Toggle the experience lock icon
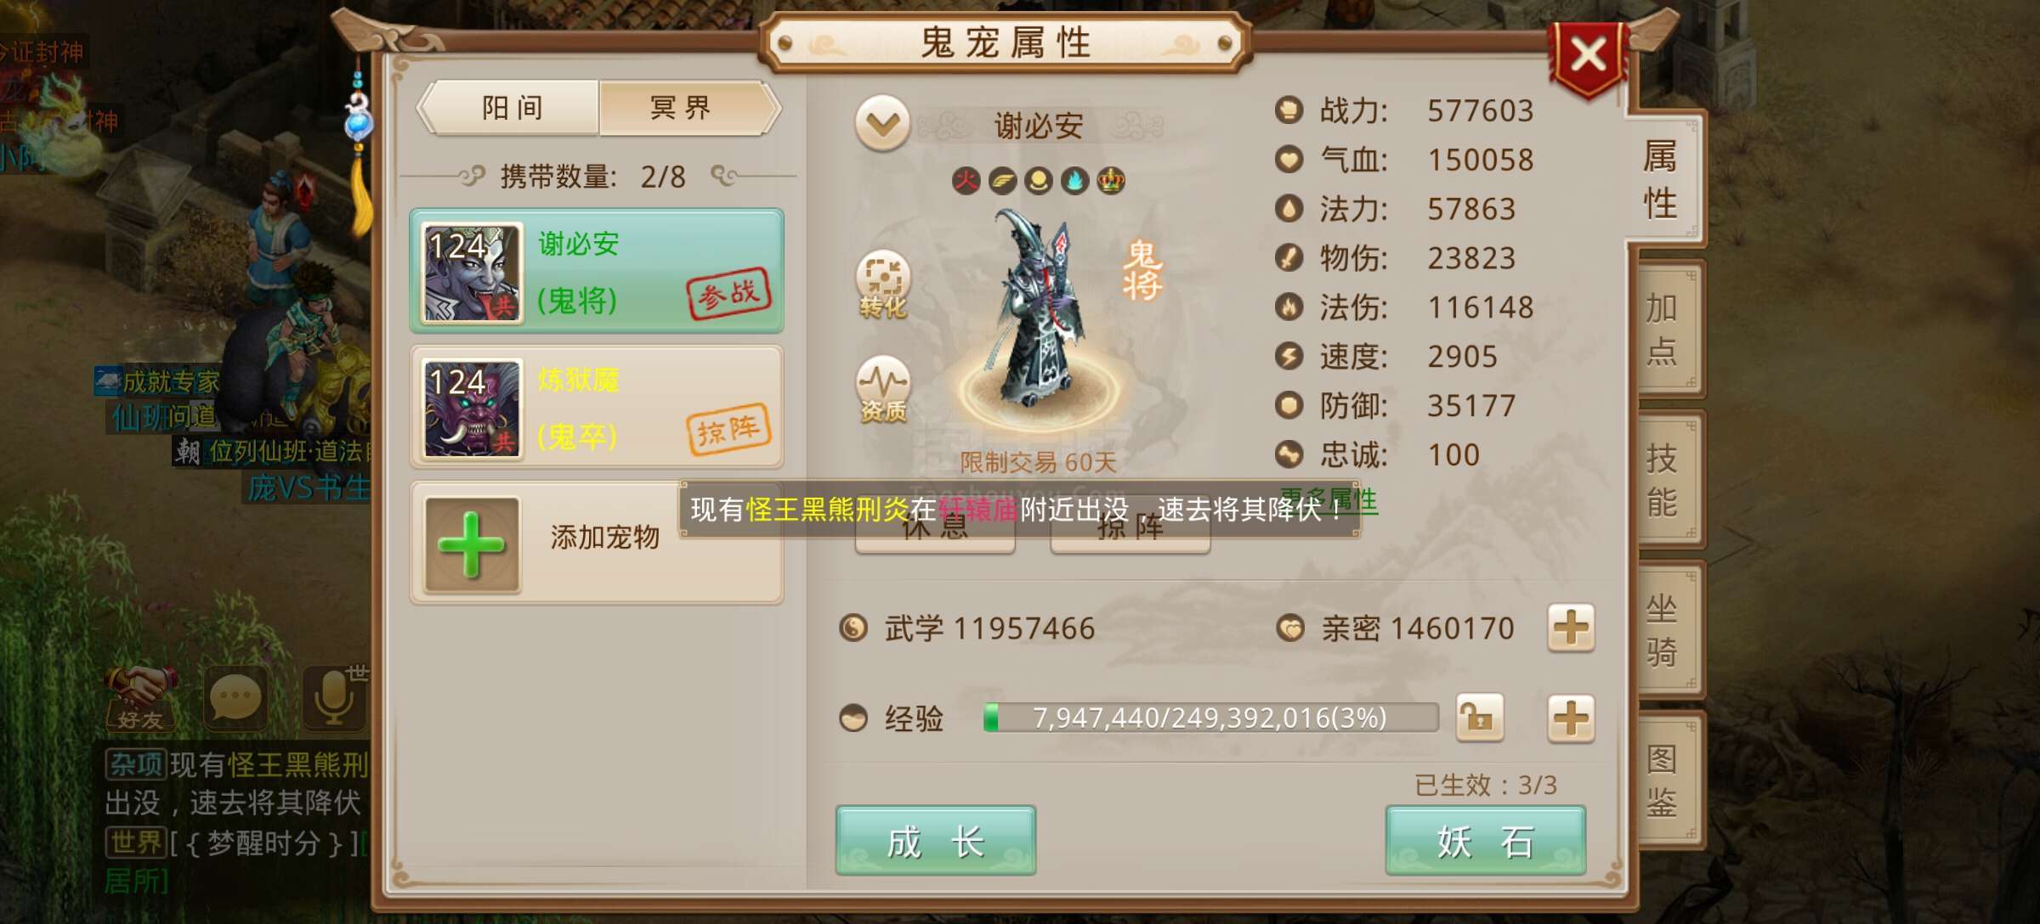The height and width of the screenshot is (924, 2040). [1480, 718]
